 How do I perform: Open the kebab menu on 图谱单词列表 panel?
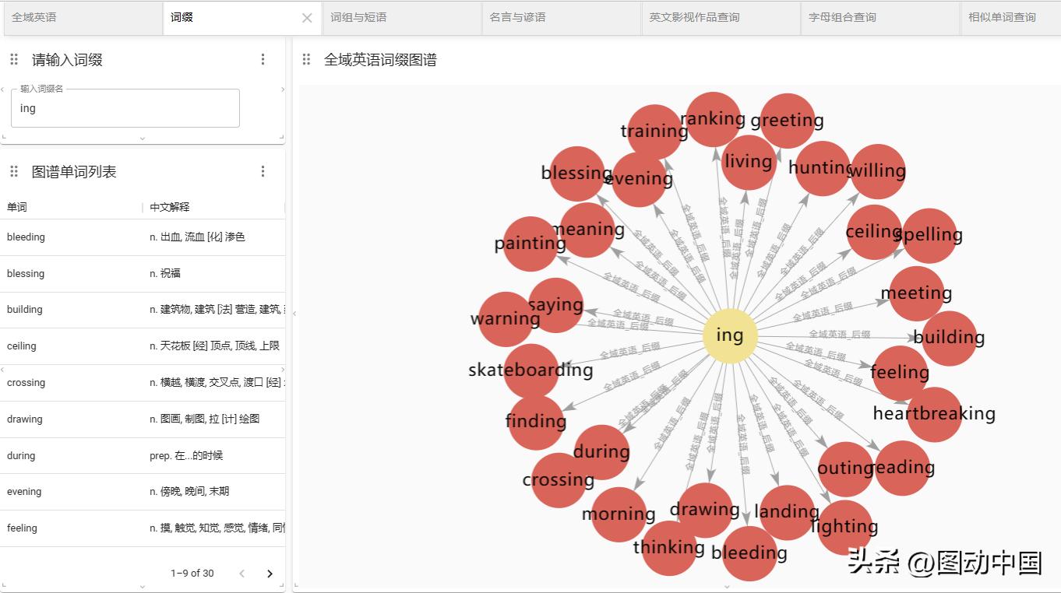click(x=263, y=171)
